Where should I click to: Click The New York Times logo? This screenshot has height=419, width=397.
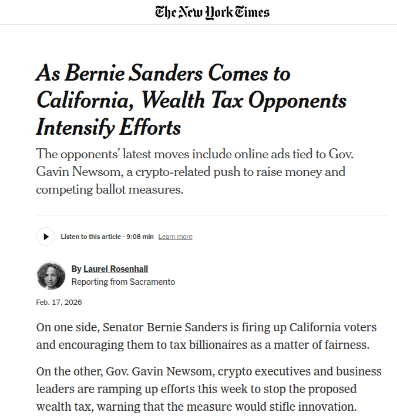point(212,12)
